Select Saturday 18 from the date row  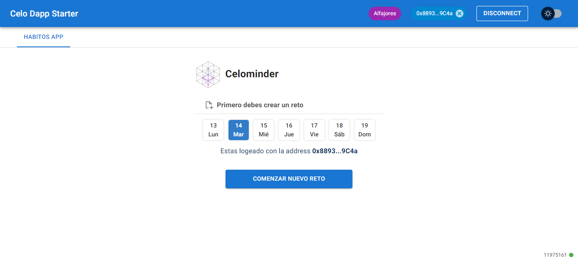coord(339,130)
